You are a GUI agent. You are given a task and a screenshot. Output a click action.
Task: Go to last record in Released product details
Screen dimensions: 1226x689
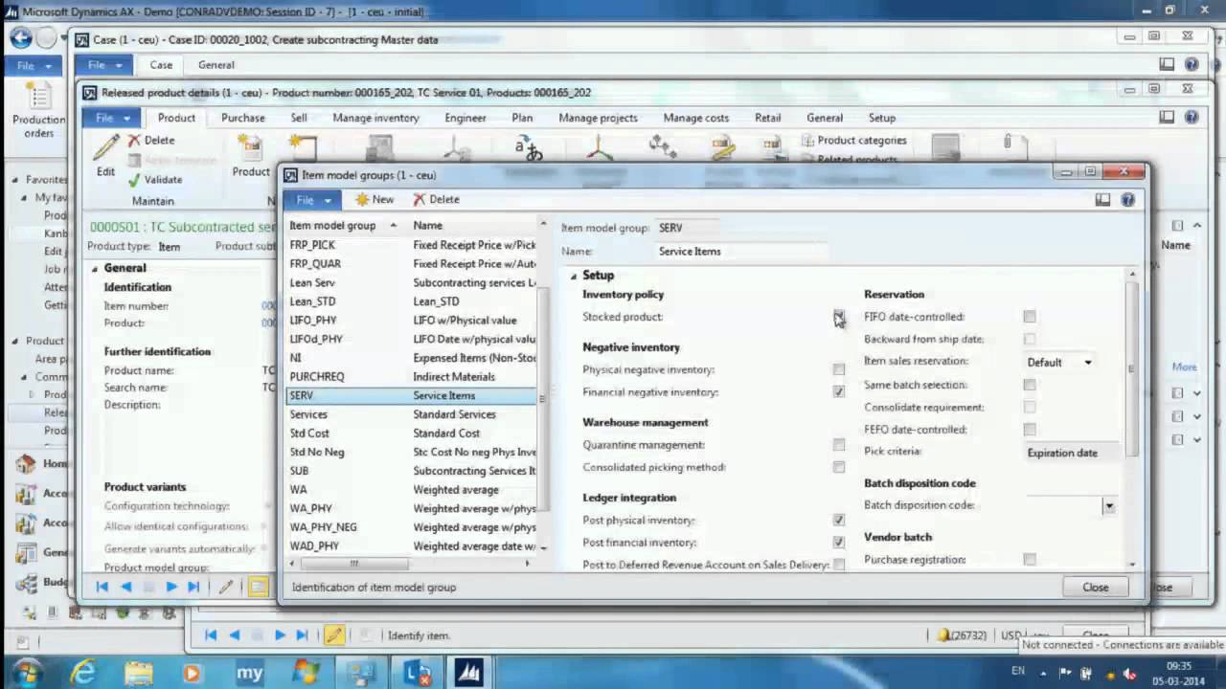(193, 587)
